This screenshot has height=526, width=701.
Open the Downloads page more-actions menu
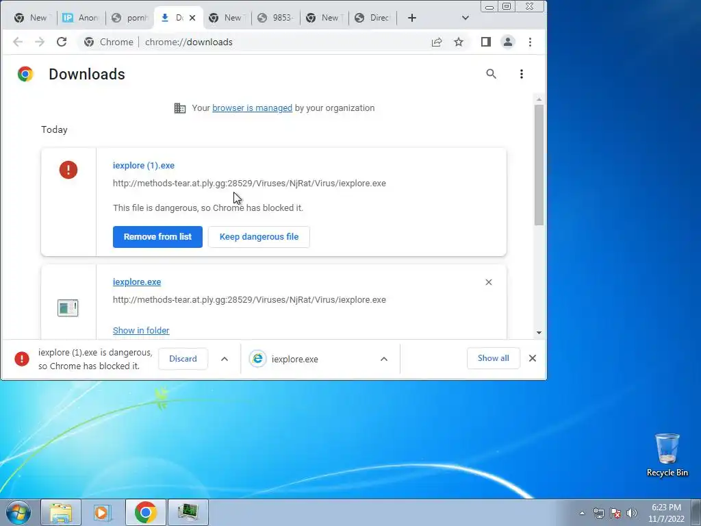click(x=521, y=74)
